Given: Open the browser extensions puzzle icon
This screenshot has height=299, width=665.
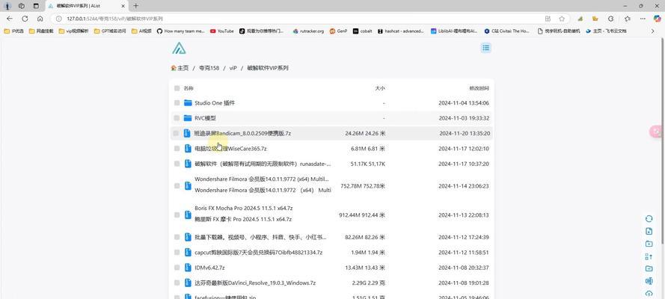Looking at the screenshot, I should click(610, 19).
